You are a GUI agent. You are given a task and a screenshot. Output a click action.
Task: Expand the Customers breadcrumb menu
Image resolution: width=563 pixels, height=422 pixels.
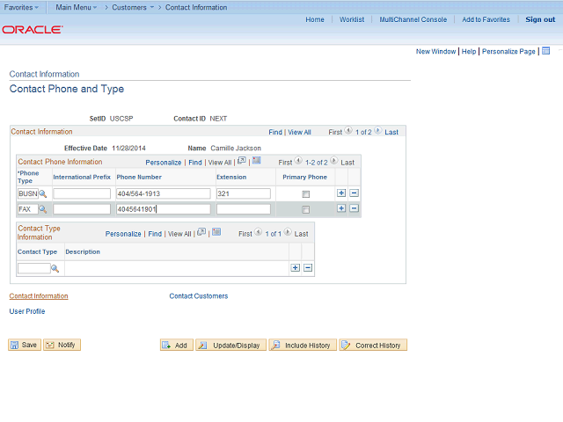click(133, 7)
